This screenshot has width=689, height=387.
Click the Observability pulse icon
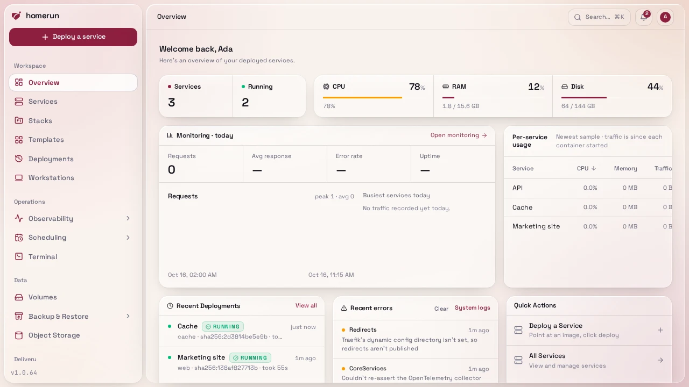(19, 219)
